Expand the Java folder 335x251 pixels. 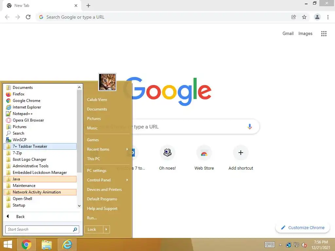(x=40, y=179)
